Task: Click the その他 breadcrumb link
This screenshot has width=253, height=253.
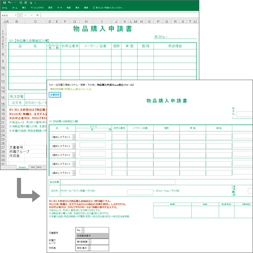Action: 91,85
